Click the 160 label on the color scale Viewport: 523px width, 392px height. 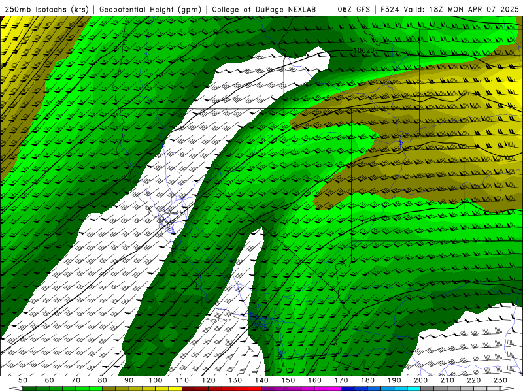[x=314, y=380]
